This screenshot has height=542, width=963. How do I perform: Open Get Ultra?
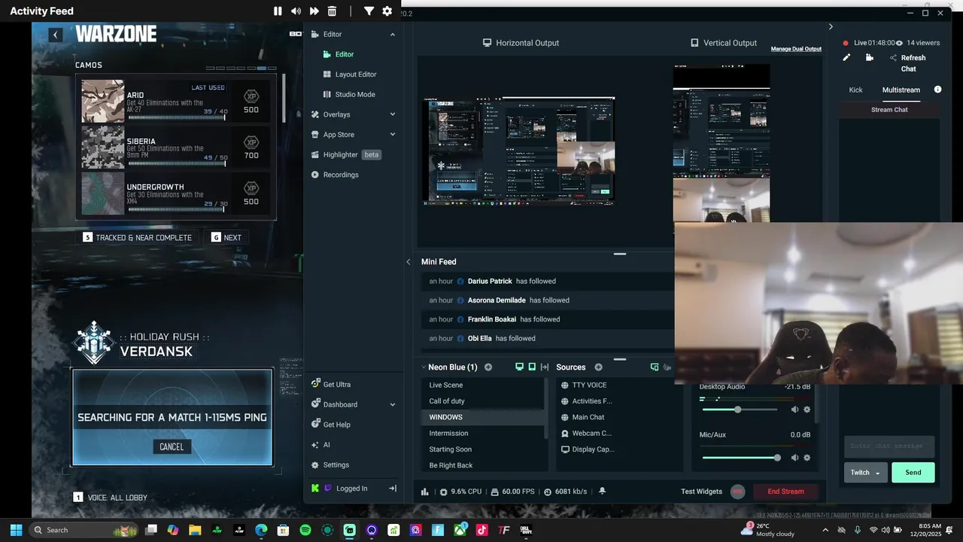[331, 385]
